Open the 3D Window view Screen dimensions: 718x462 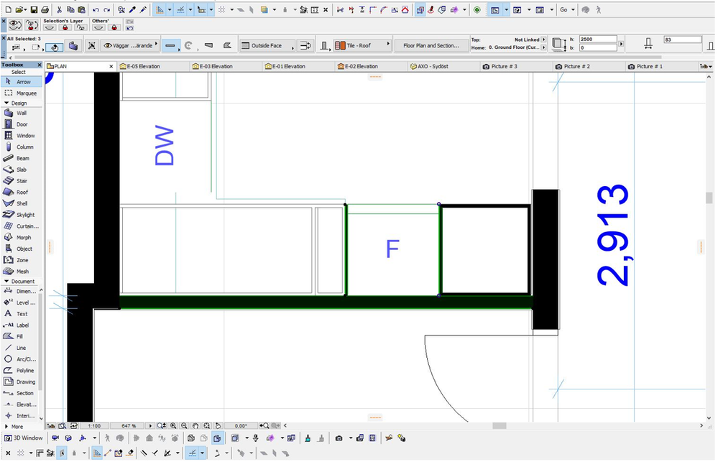[24, 438]
